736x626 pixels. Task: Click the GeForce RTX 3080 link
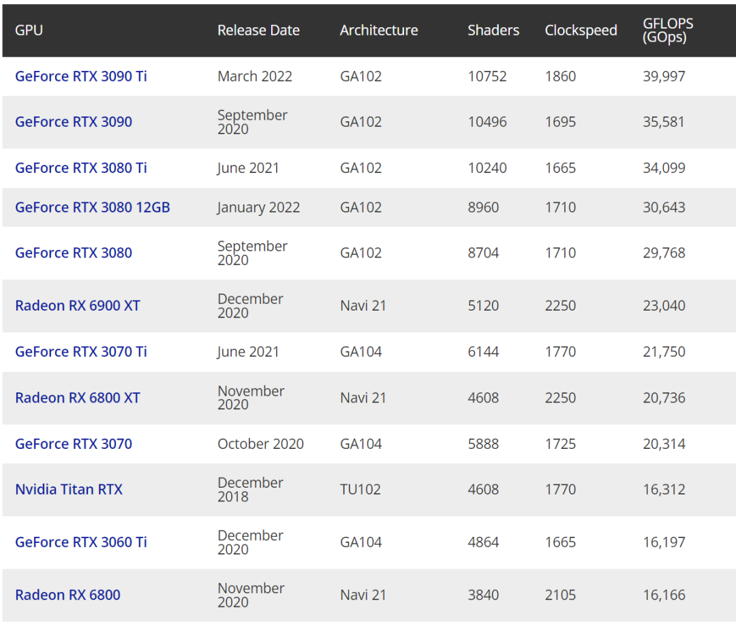coord(74,253)
